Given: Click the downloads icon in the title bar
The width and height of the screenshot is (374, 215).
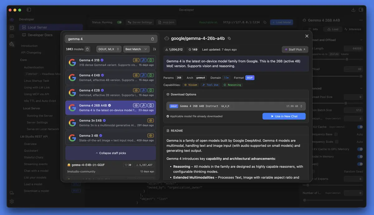Looking at the screenshot, I should tap(353, 10).
